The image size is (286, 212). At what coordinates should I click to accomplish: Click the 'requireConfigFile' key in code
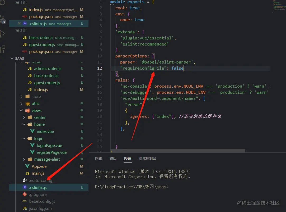pyautogui.click(x=143, y=68)
